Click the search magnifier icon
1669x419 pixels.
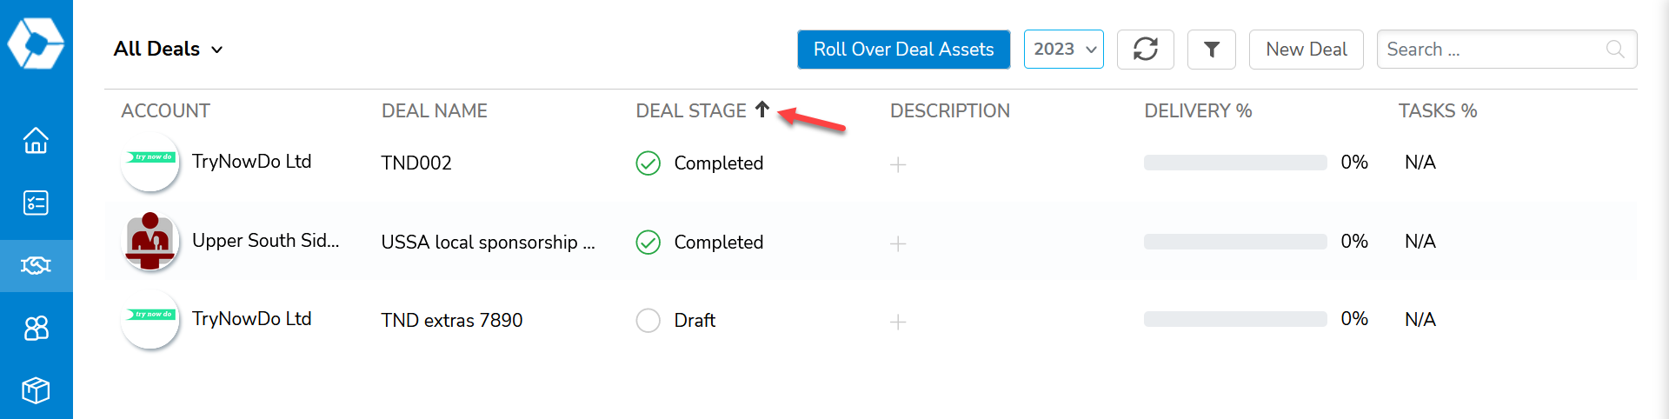point(1615,50)
